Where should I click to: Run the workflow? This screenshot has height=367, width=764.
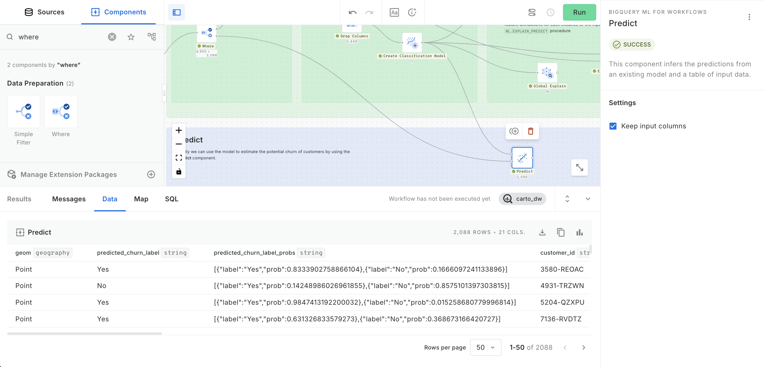(579, 12)
